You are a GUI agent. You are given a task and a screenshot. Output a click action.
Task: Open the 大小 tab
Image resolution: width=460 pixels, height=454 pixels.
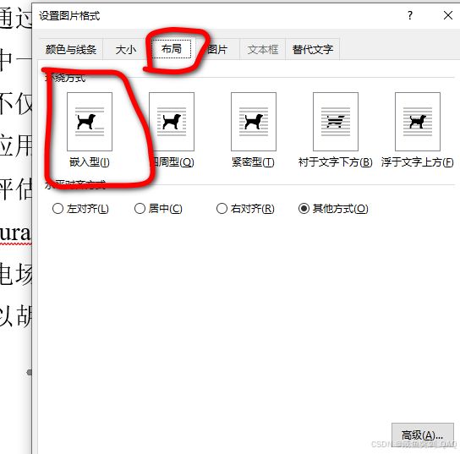click(126, 49)
